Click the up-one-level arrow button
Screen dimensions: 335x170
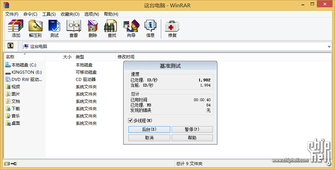coord(10,46)
